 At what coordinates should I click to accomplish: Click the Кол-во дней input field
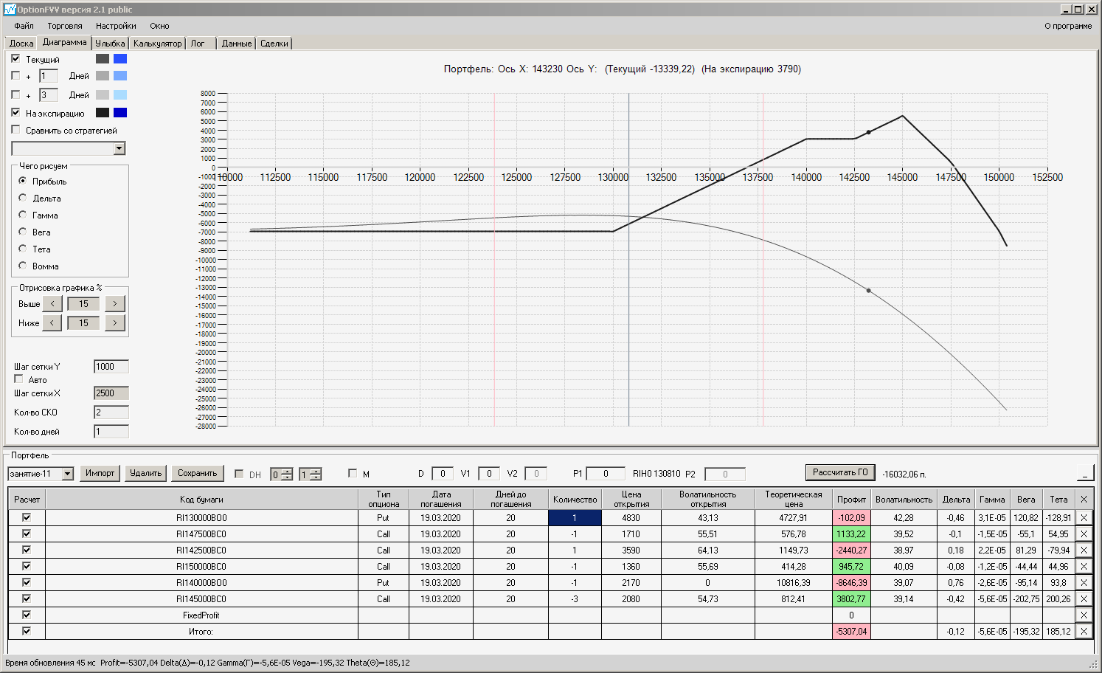(111, 432)
